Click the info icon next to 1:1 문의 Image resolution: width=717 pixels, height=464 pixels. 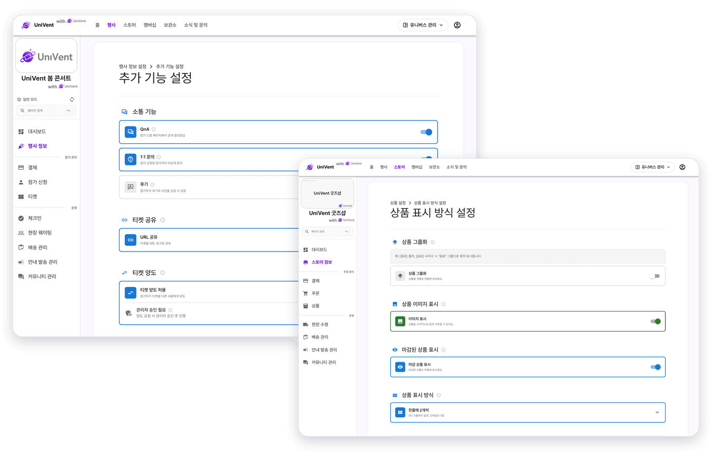(159, 157)
